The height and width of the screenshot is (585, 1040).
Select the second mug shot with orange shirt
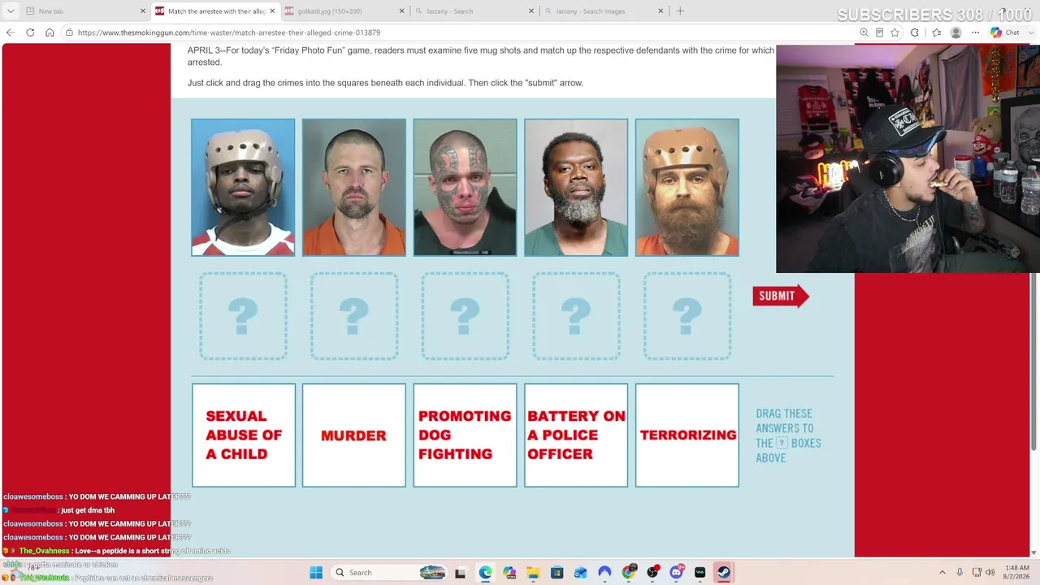click(x=354, y=188)
